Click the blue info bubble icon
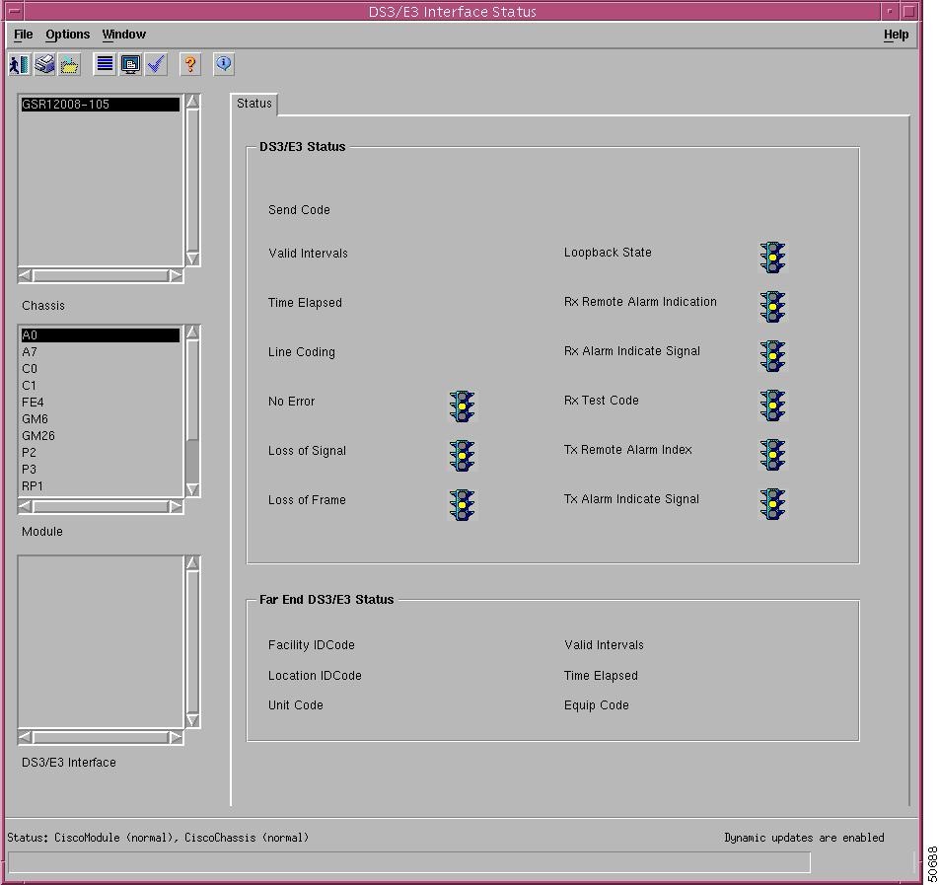The height and width of the screenshot is (885, 939). (x=224, y=64)
